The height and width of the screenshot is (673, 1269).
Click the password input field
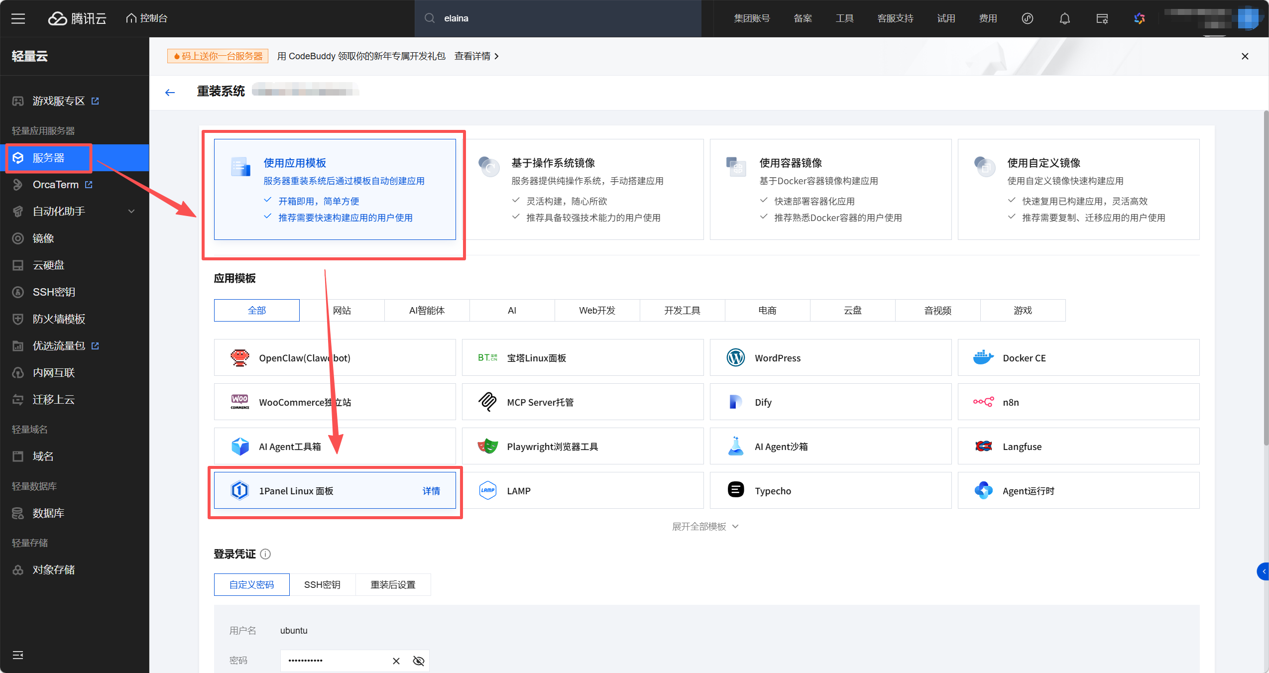(x=334, y=661)
